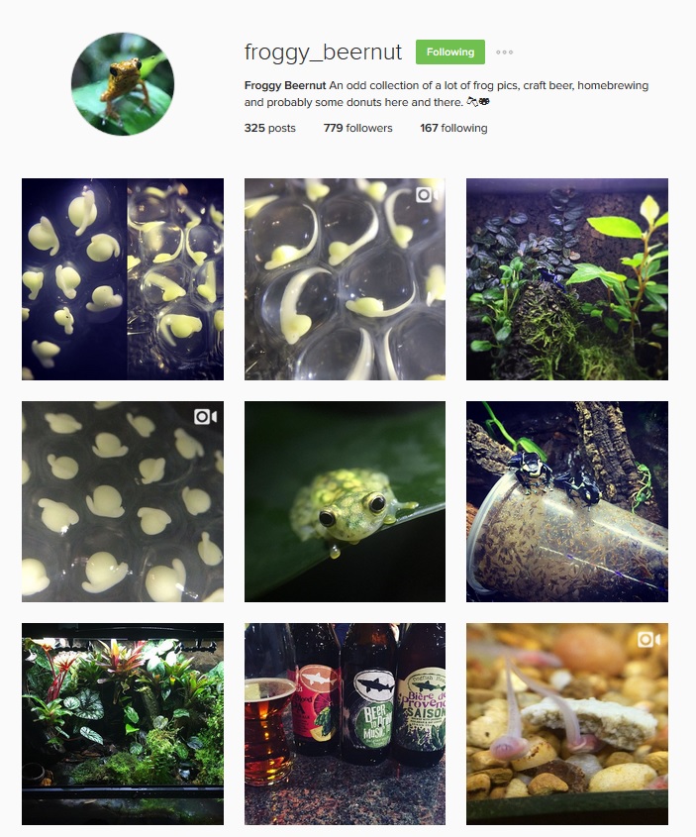Open the tadpole eggs close-up video post
This screenshot has height=837, width=696.
(346, 279)
